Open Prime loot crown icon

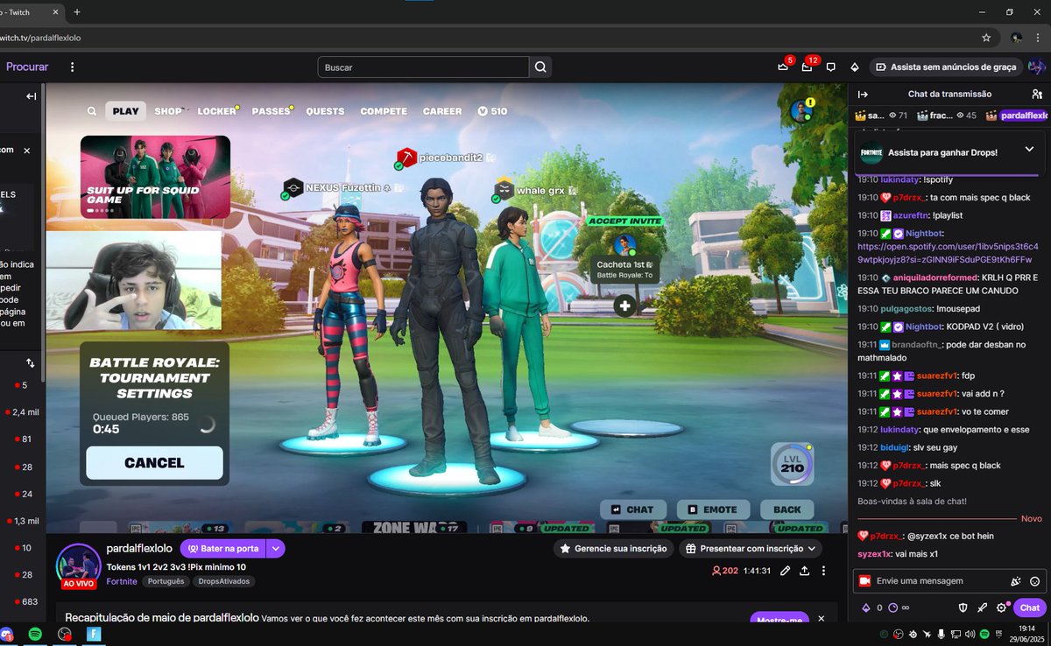click(x=783, y=67)
